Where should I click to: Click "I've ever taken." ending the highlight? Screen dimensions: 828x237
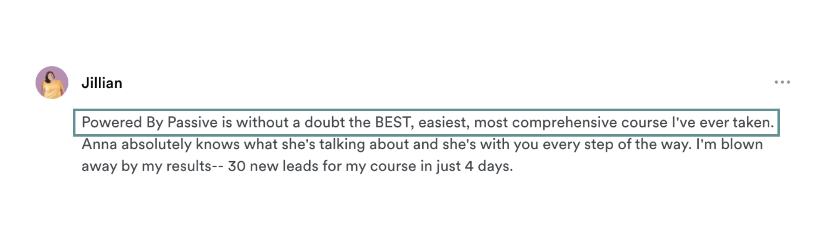point(722,122)
